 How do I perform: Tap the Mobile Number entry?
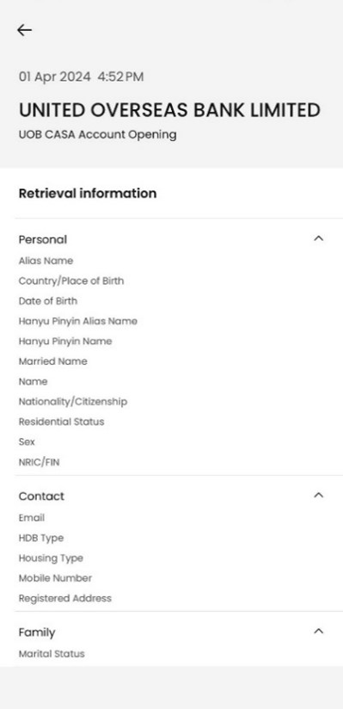[55, 578]
